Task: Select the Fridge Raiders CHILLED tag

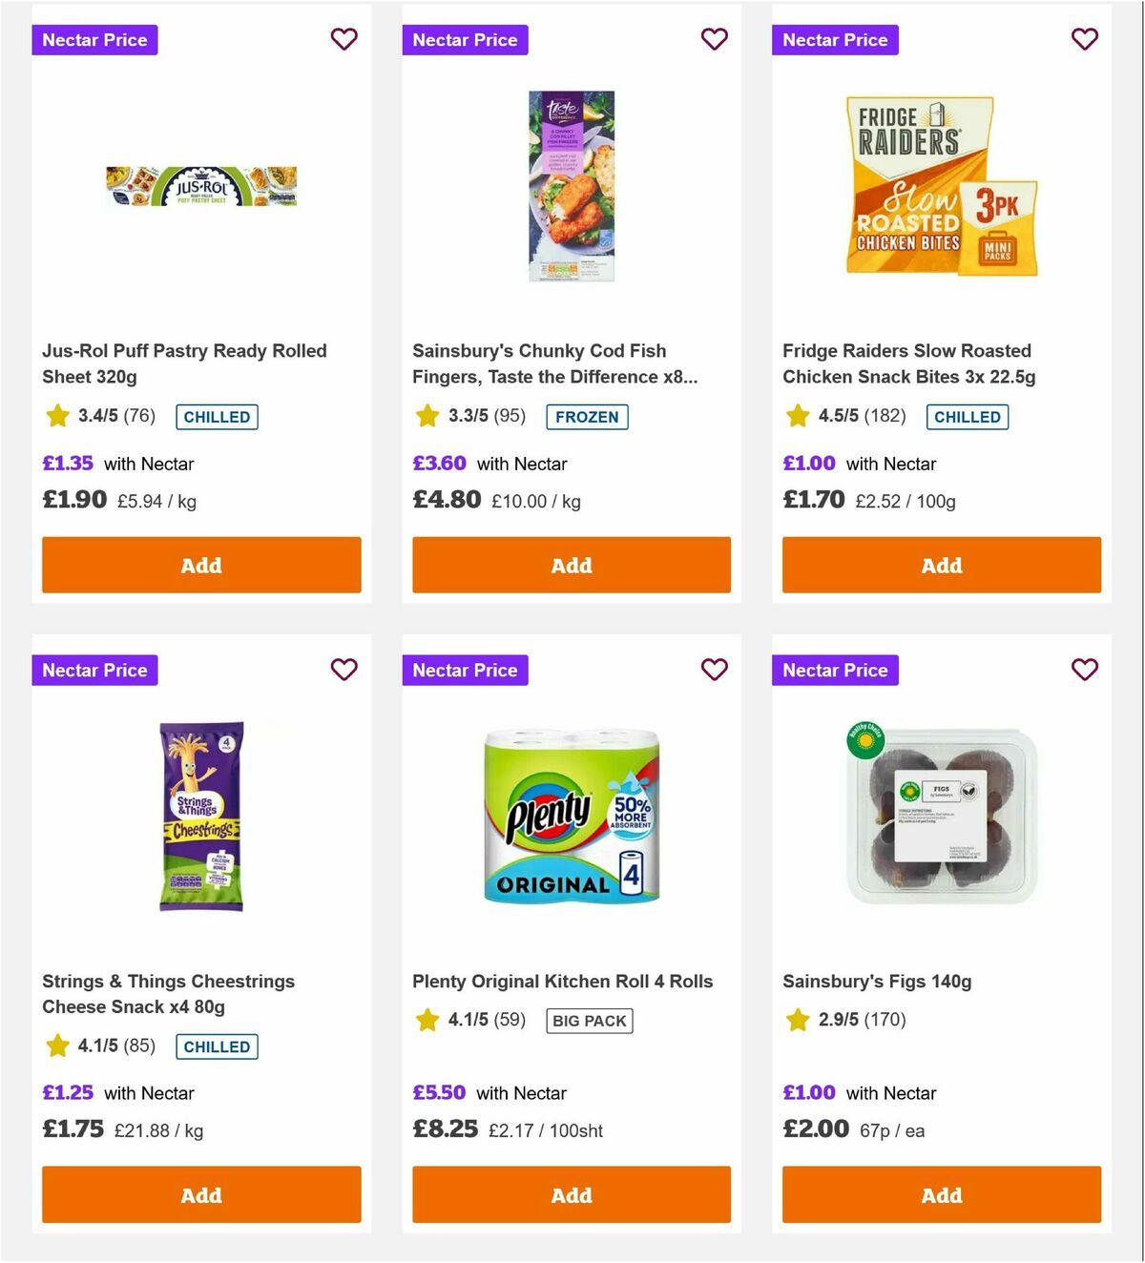Action: [x=967, y=417]
